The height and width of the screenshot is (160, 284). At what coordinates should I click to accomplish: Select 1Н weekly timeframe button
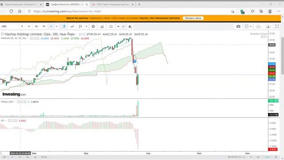[44, 27]
